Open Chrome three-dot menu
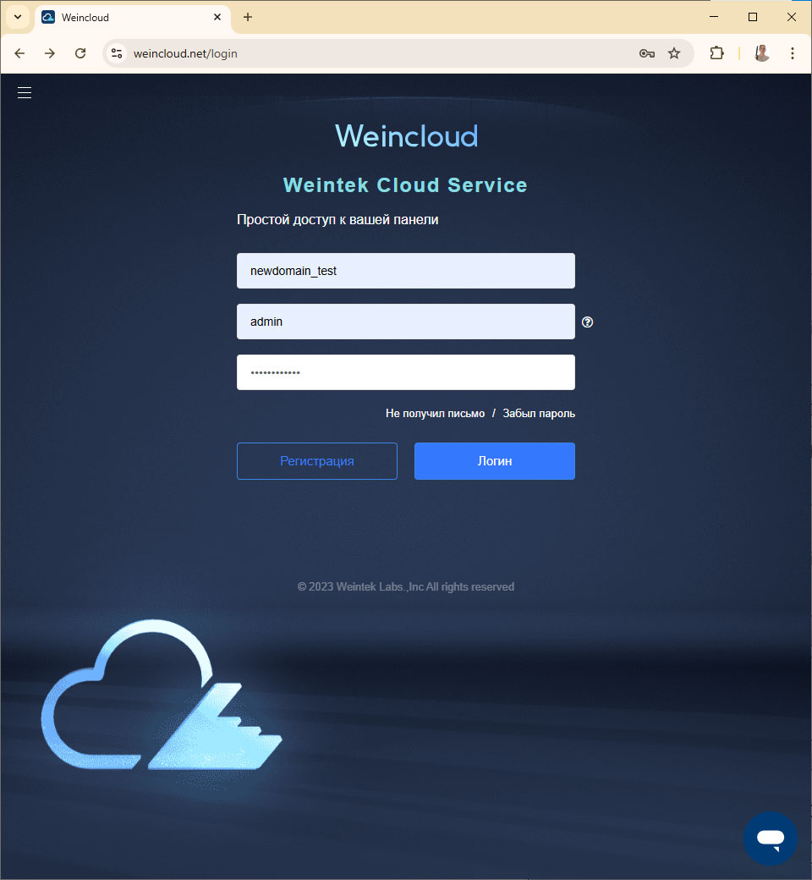Viewport: 812px width, 880px height. [793, 53]
